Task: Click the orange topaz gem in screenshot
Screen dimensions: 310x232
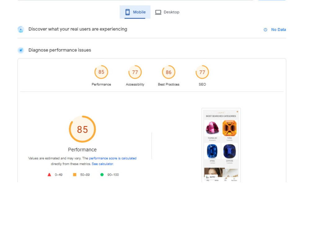Action: click(x=229, y=128)
